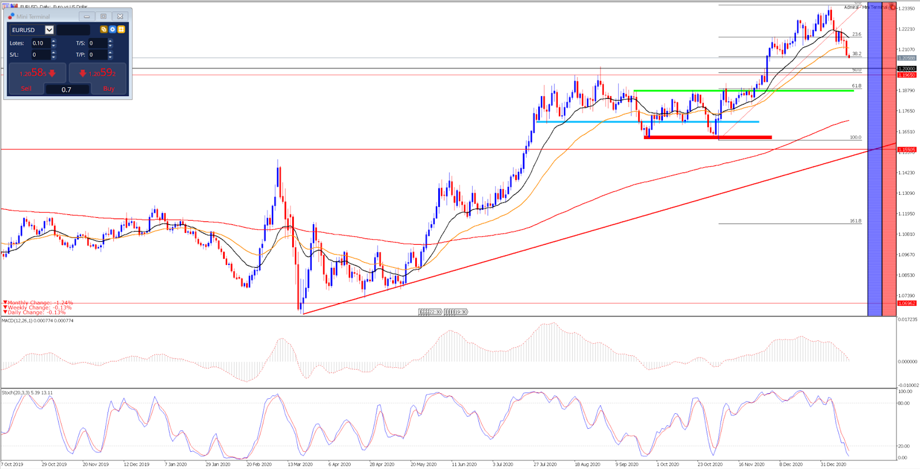Decrease S/L with the down stepper arrow
Viewport: 920px width, 469px height.
[x=53, y=57]
